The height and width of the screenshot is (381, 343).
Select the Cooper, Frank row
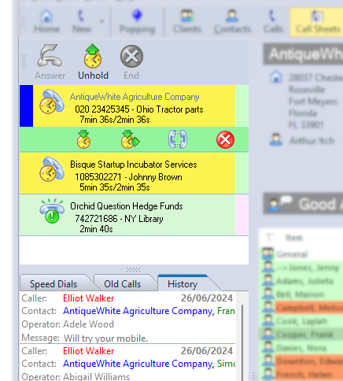pos(301,335)
